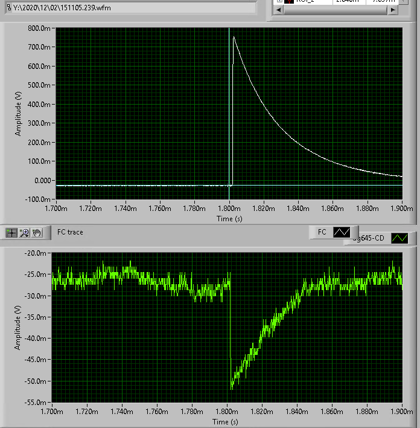Click the Amplitude (V) label on green-trace graph
The image size is (420, 428).
tap(17, 327)
